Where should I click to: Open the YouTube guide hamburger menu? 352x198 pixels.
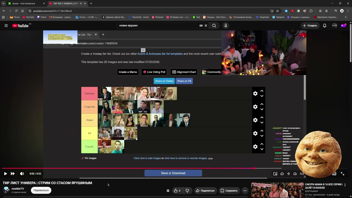tap(6, 26)
